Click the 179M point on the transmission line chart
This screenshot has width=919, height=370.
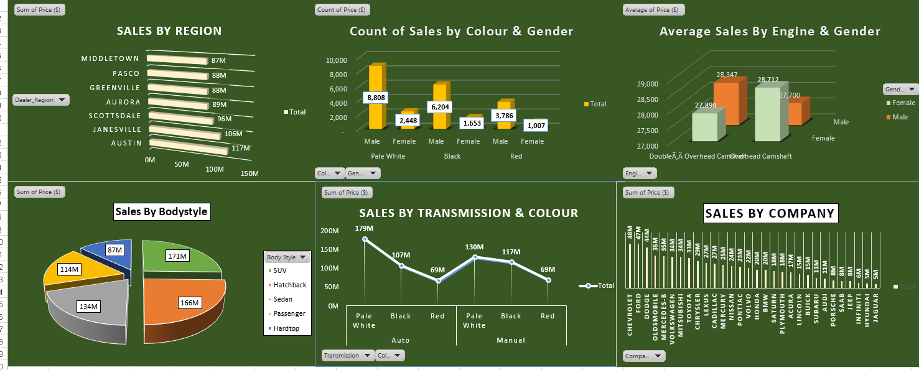coord(365,239)
